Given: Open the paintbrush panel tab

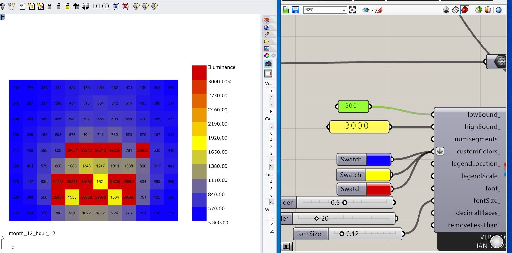Looking at the screenshot, I should click(267, 34).
